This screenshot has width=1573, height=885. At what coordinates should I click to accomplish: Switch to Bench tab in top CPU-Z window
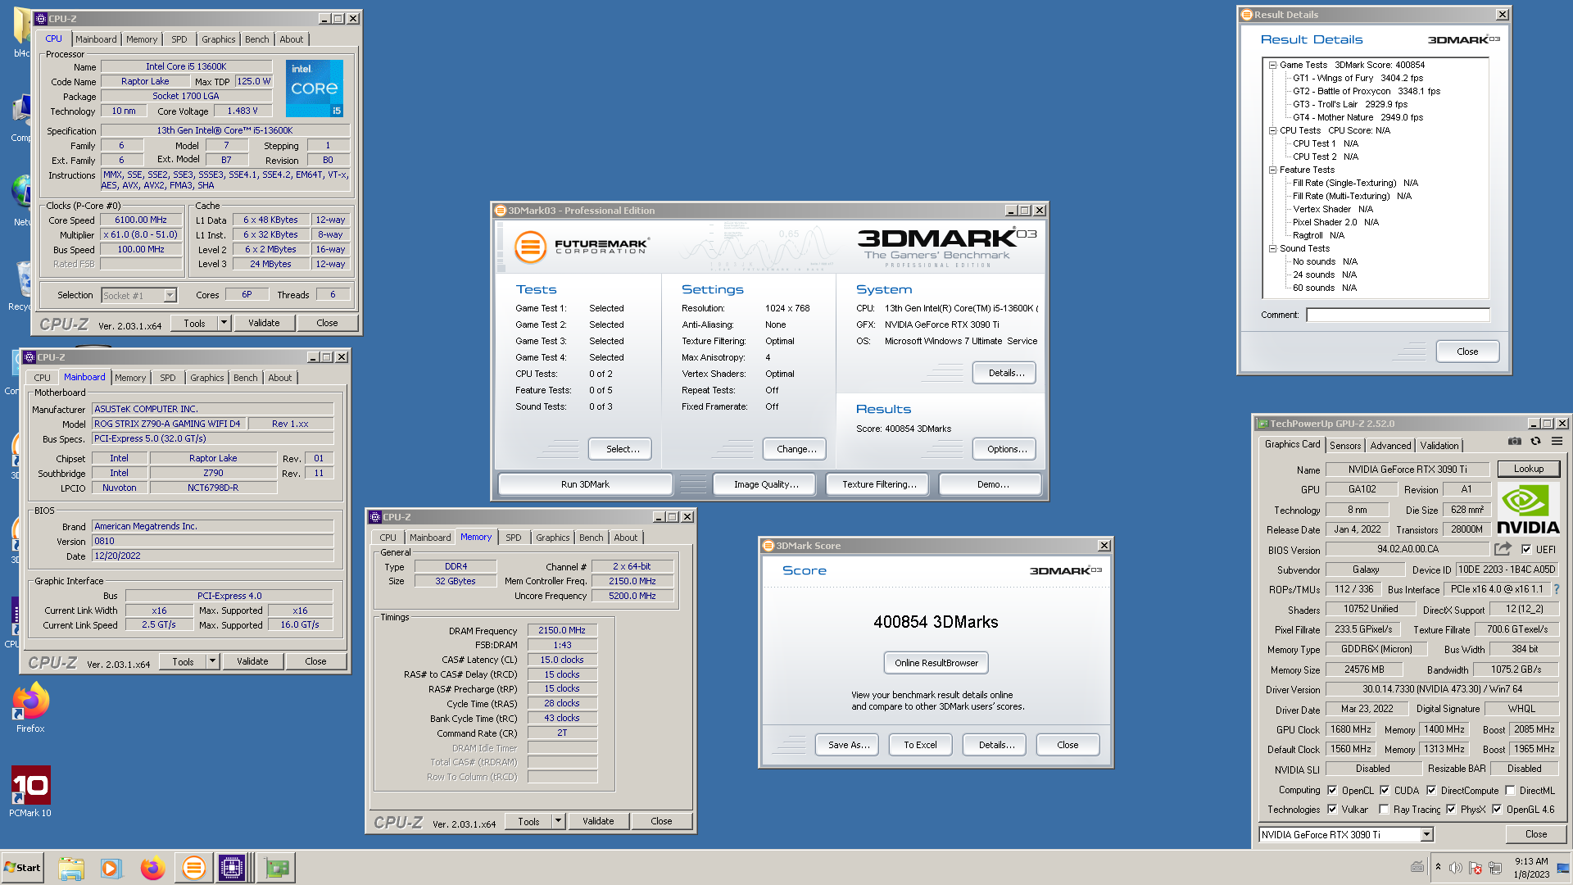pyautogui.click(x=256, y=39)
